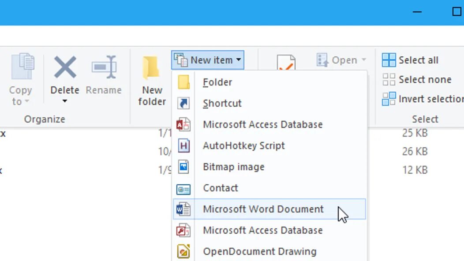Image resolution: width=464 pixels, height=261 pixels.
Task: Click the yellow Folder icon in menu
Action: pyautogui.click(x=183, y=82)
